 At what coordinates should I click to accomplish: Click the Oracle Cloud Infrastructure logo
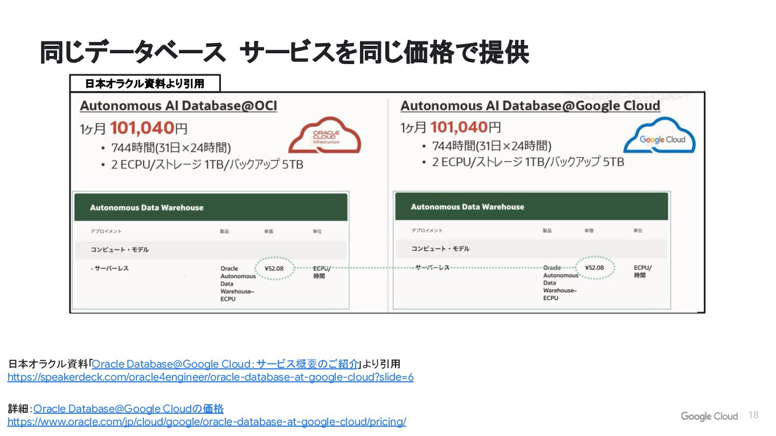pyautogui.click(x=324, y=134)
